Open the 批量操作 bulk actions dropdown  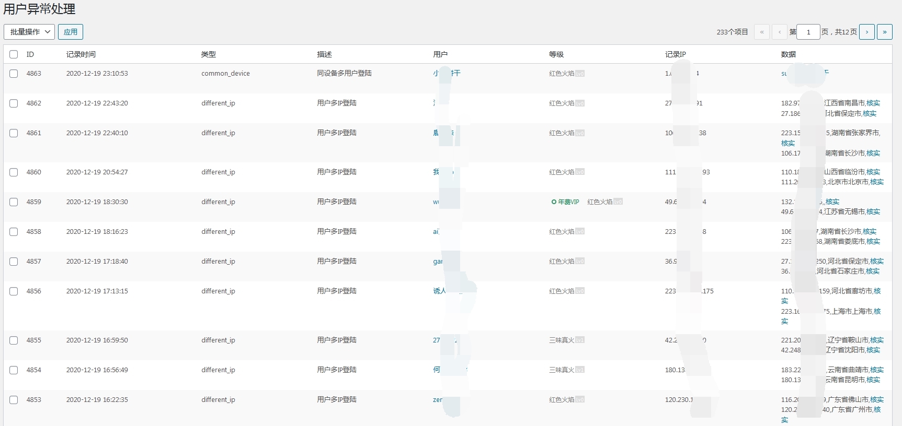[x=29, y=32]
